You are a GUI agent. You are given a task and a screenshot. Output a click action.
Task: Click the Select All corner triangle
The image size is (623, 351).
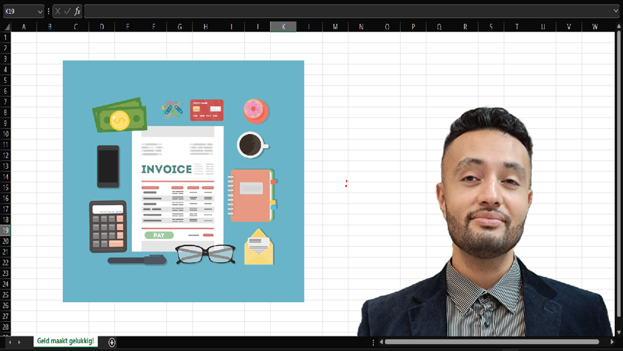click(x=6, y=27)
